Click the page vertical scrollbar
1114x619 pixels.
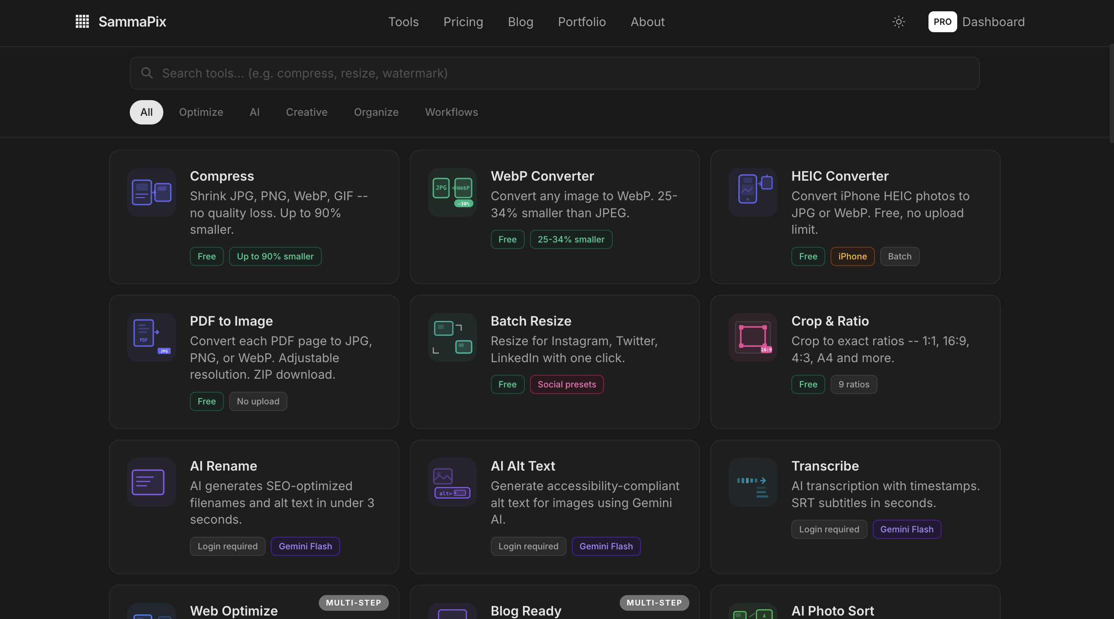click(1111, 94)
